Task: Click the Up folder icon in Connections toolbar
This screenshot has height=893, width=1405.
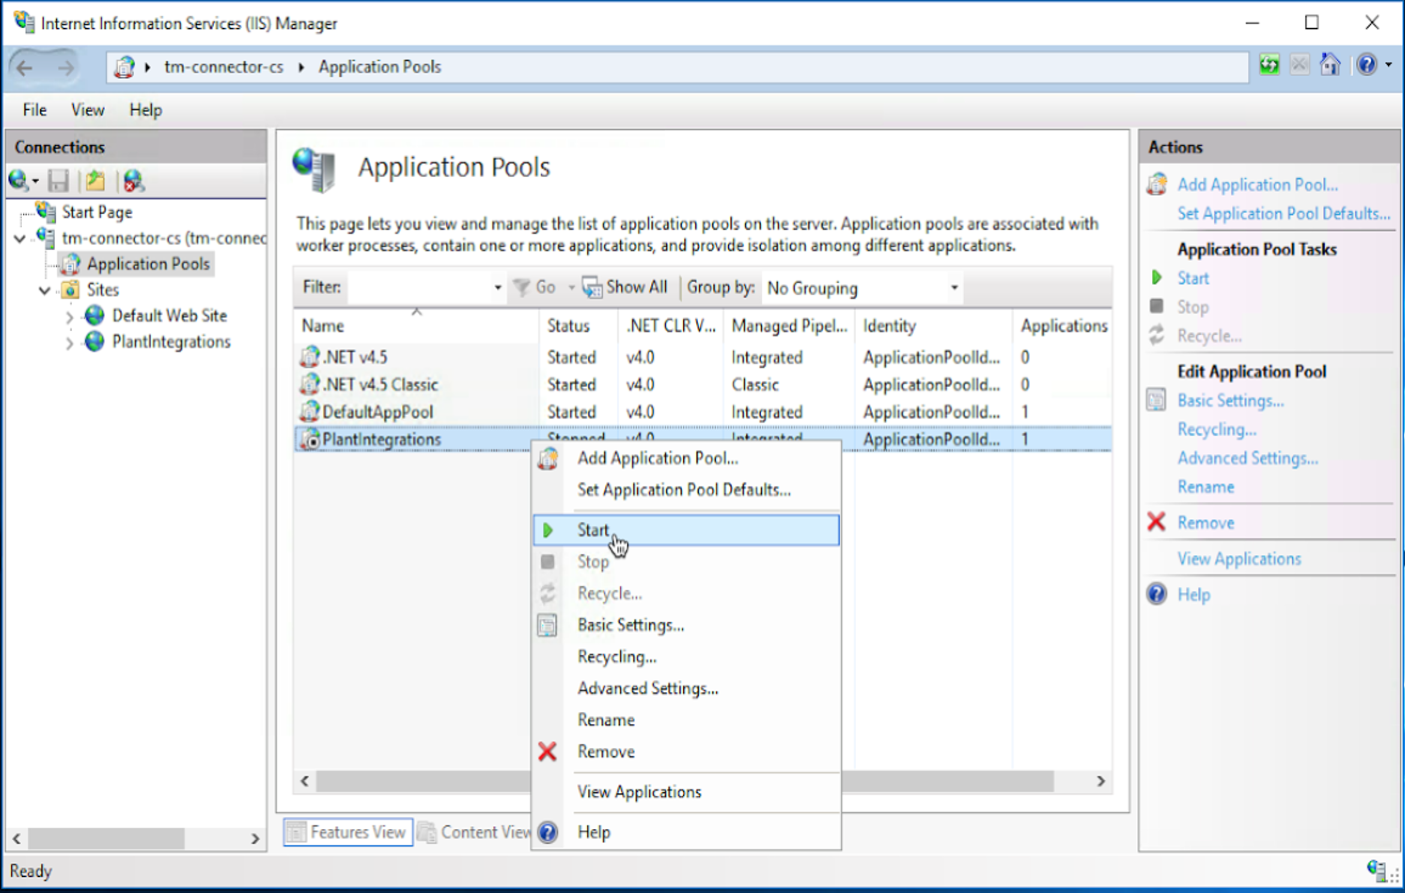Action: (95, 181)
